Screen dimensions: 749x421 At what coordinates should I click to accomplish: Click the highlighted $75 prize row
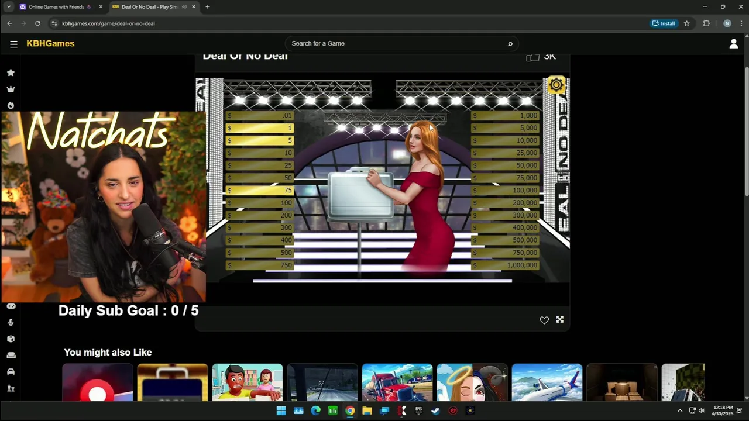[x=260, y=191]
